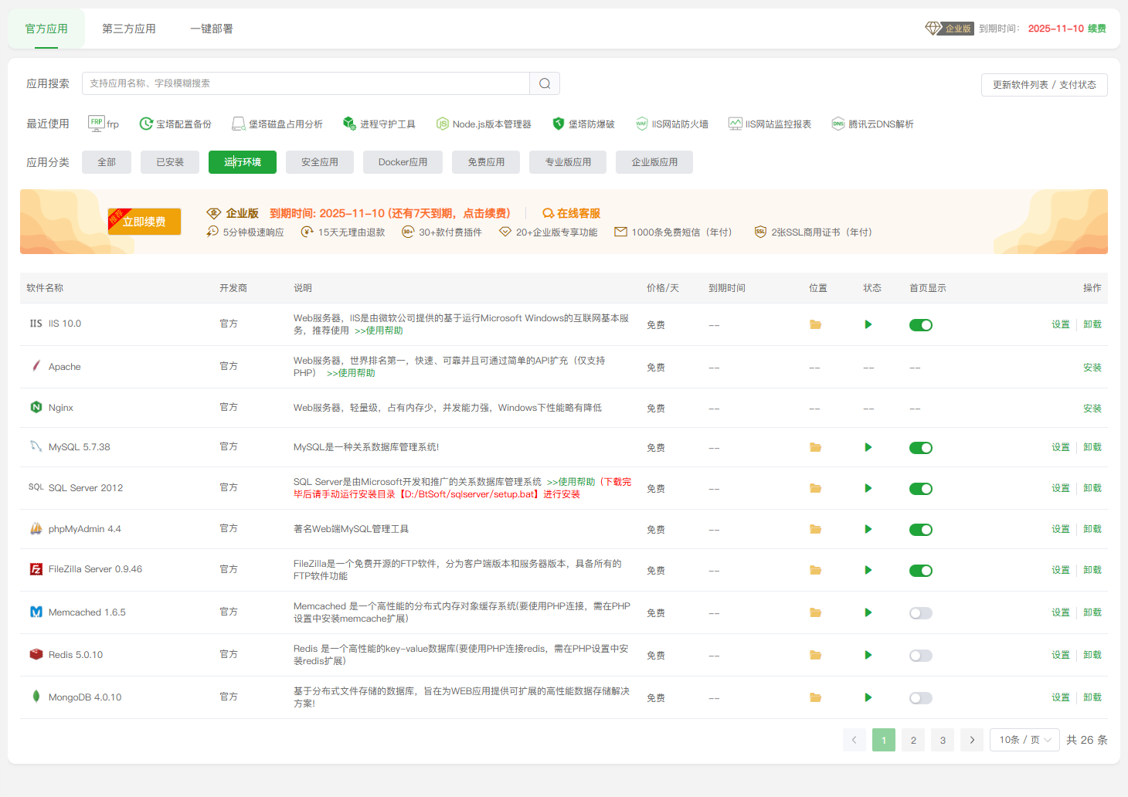Open frp from recently used
The height and width of the screenshot is (797, 1128).
(104, 124)
